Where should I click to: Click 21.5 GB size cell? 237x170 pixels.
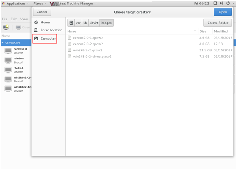(205, 50)
